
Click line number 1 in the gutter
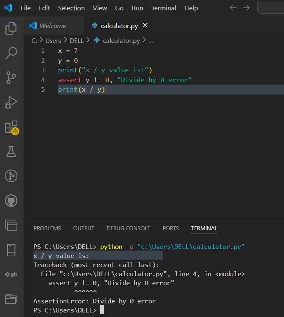pyautogui.click(x=43, y=50)
